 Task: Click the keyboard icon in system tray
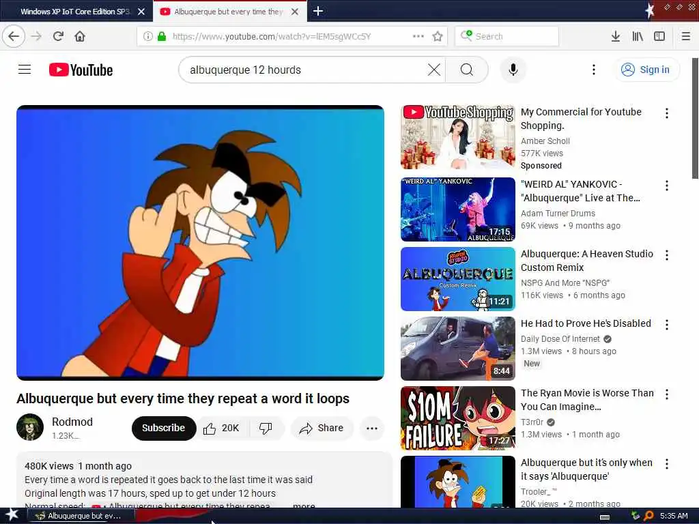click(605, 516)
